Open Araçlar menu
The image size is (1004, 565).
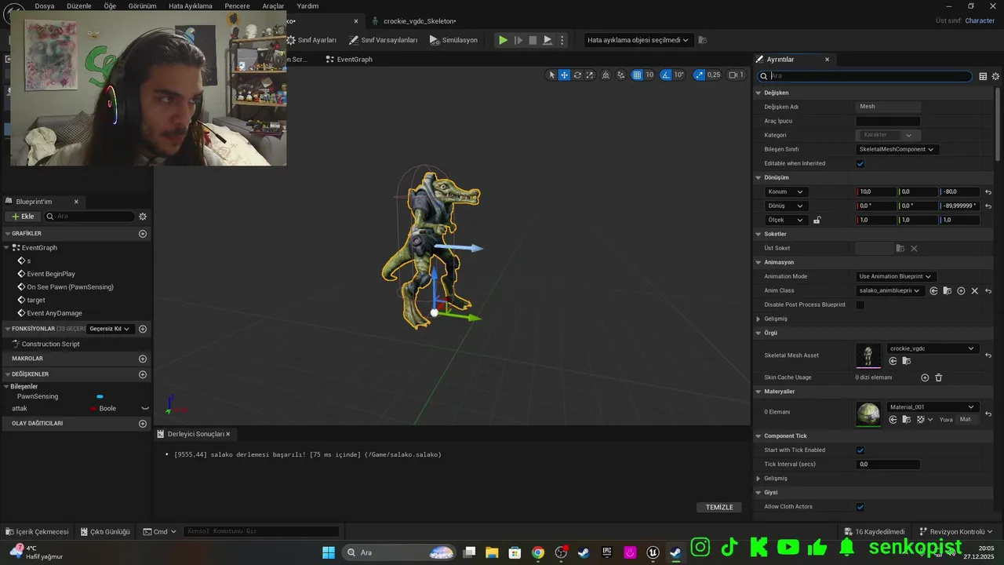coord(273,5)
